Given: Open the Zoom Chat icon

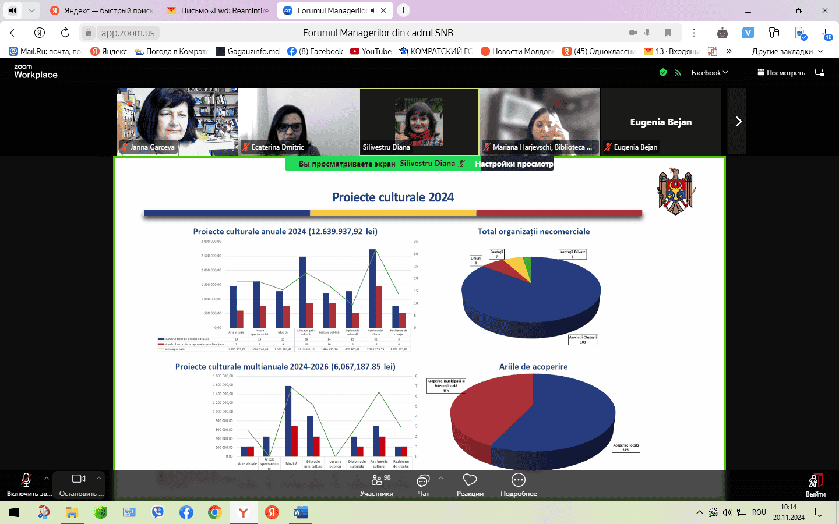Looking at the screenshot, I should coord(424,480).
